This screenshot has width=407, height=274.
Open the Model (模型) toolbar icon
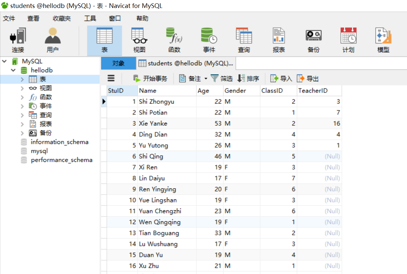coord(383,40)
